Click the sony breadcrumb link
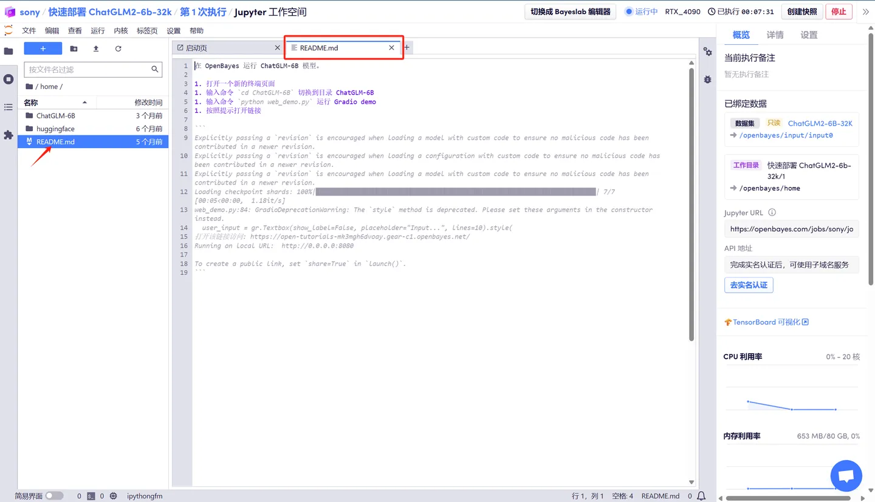This screenshot has width=875, height=502. 30,12
